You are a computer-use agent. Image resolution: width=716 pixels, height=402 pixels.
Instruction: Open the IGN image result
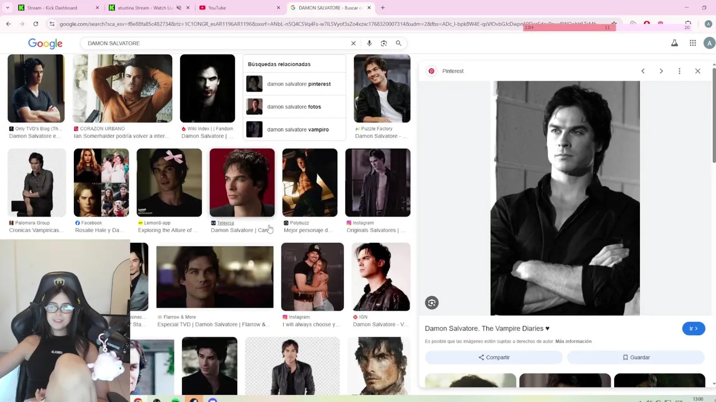[381, 277]
